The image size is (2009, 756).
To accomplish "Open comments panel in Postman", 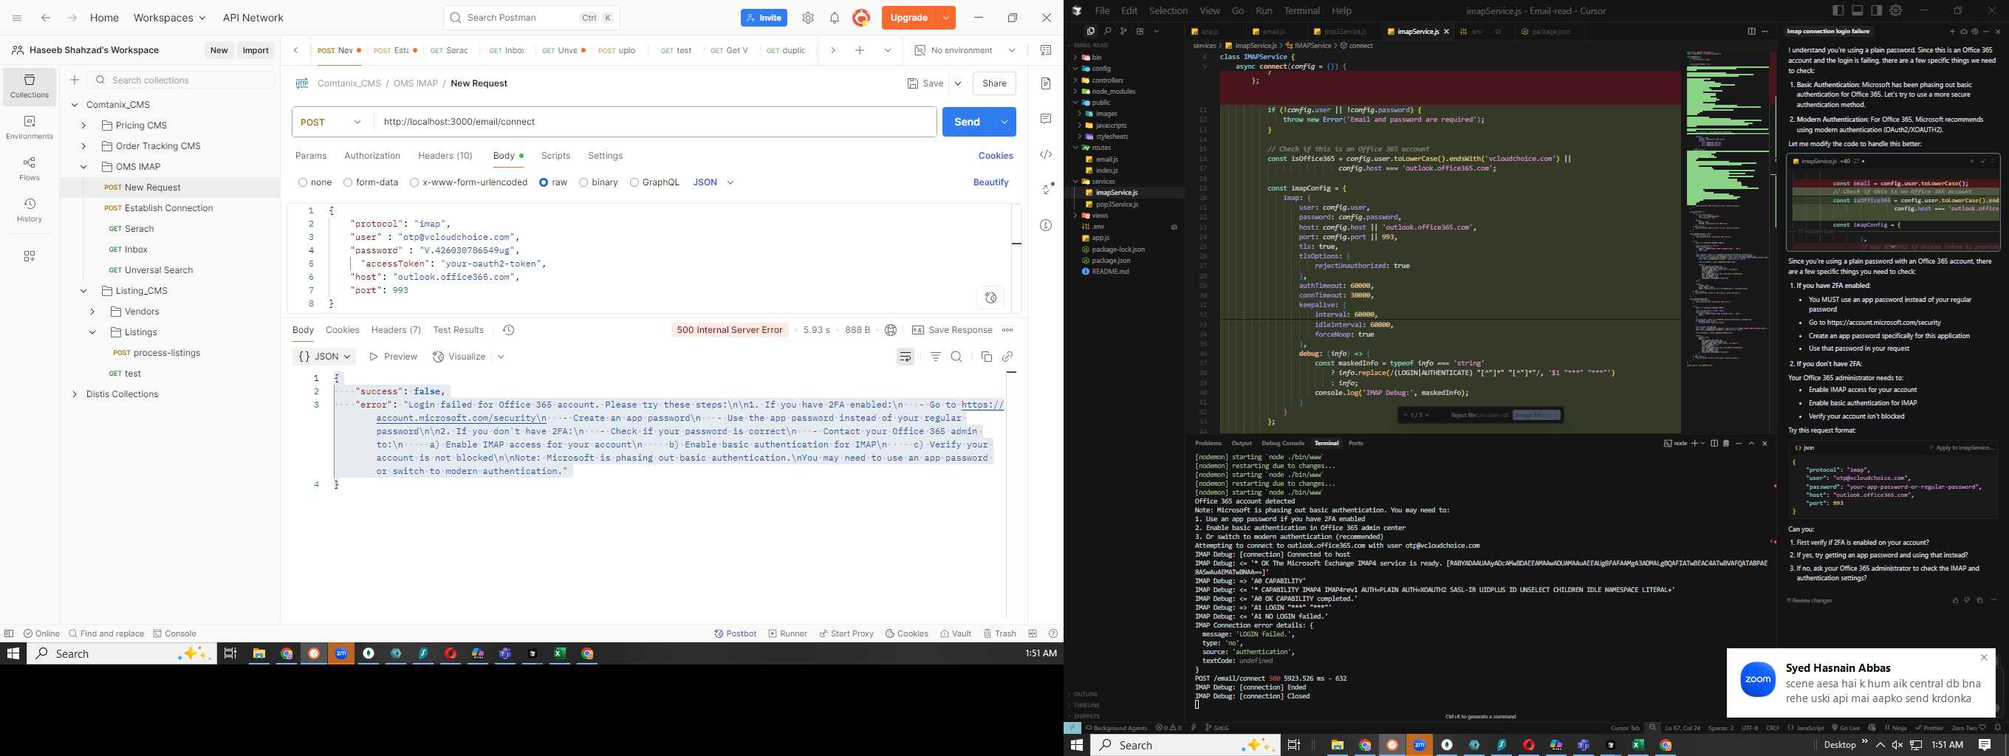I will tap(1046, 118).
